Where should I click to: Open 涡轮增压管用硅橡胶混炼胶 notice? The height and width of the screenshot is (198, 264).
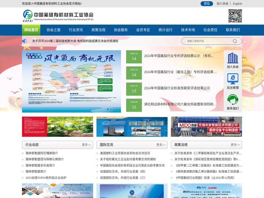click(x=208, y=159)
